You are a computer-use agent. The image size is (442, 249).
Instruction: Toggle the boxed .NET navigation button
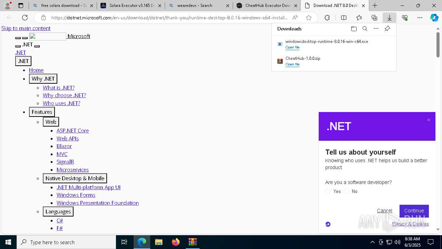[23, 61]
